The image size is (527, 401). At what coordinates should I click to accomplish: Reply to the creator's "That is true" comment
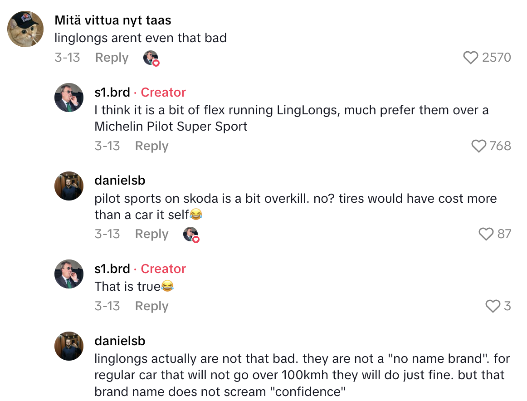(151, 306)
